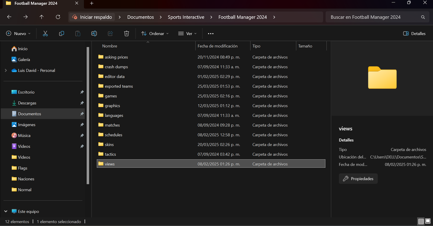
Task: Click the search magnifier icon
Action: (x=423, y=17)
